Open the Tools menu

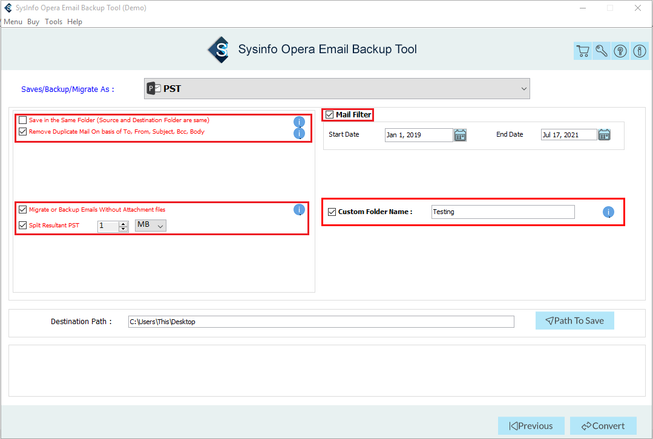pyautogui.click(x=54, y=22)
